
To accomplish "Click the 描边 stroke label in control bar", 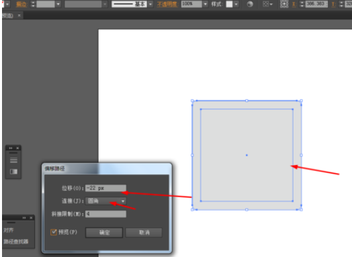I will pyautogui.click(x=21, y=4).
